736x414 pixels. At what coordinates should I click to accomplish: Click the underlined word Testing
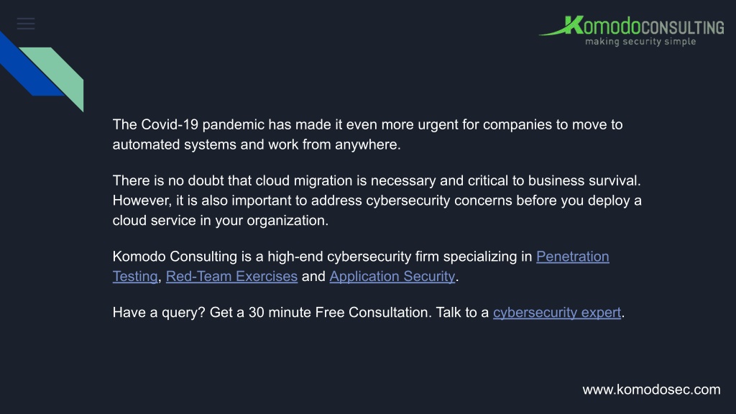coord(135,277)
